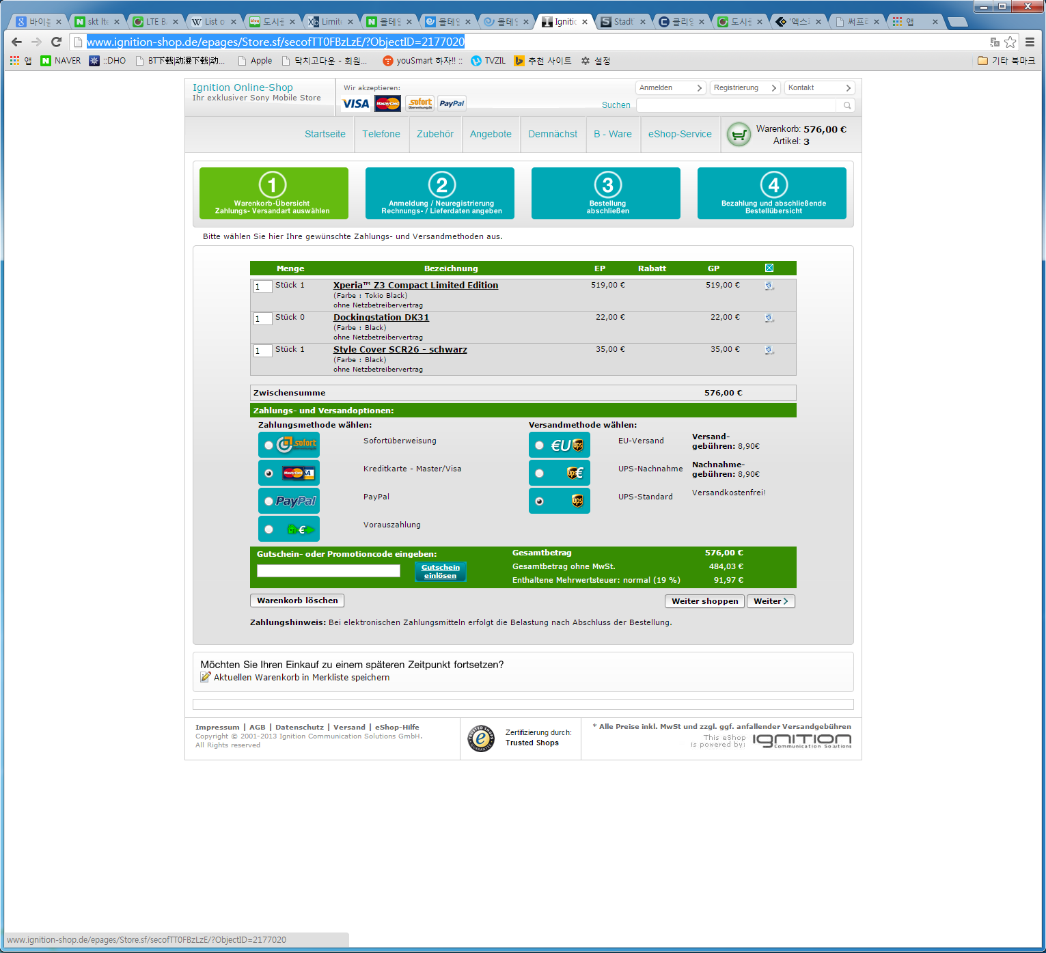Switch to the Stadt browser tab
This screenshot has height=953, width=1046.
pyautogui.click(x=622, y=22)
